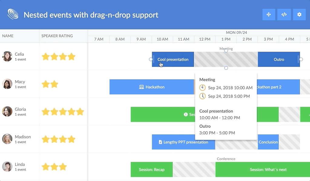310x181 pixels.
Task: Click Macy's second rating star
Action: click(54, 84)
